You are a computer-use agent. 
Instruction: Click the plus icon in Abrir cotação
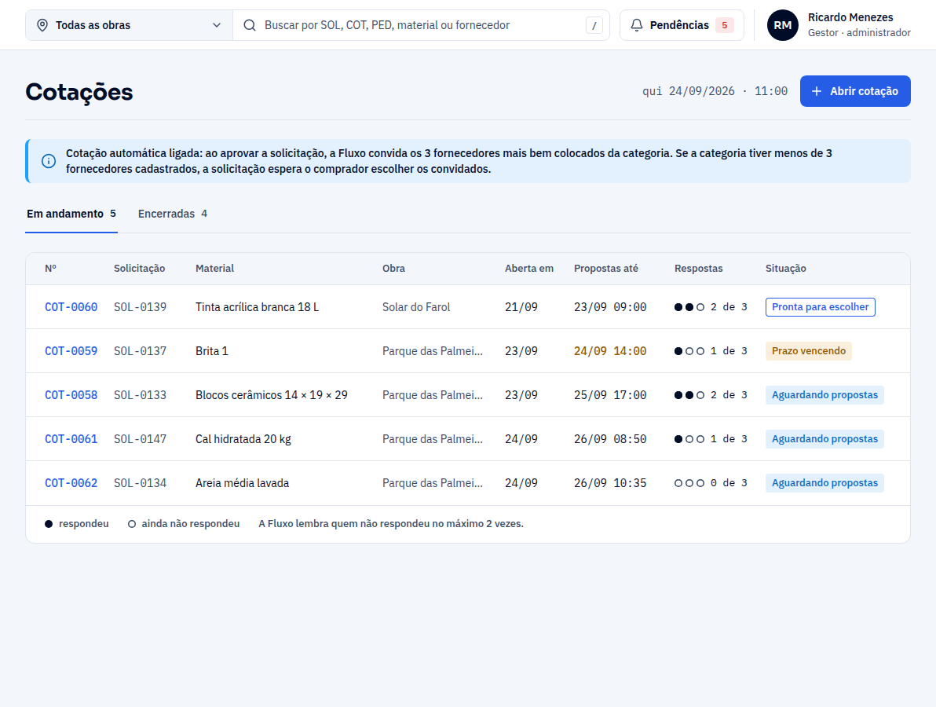pos(817,91)
